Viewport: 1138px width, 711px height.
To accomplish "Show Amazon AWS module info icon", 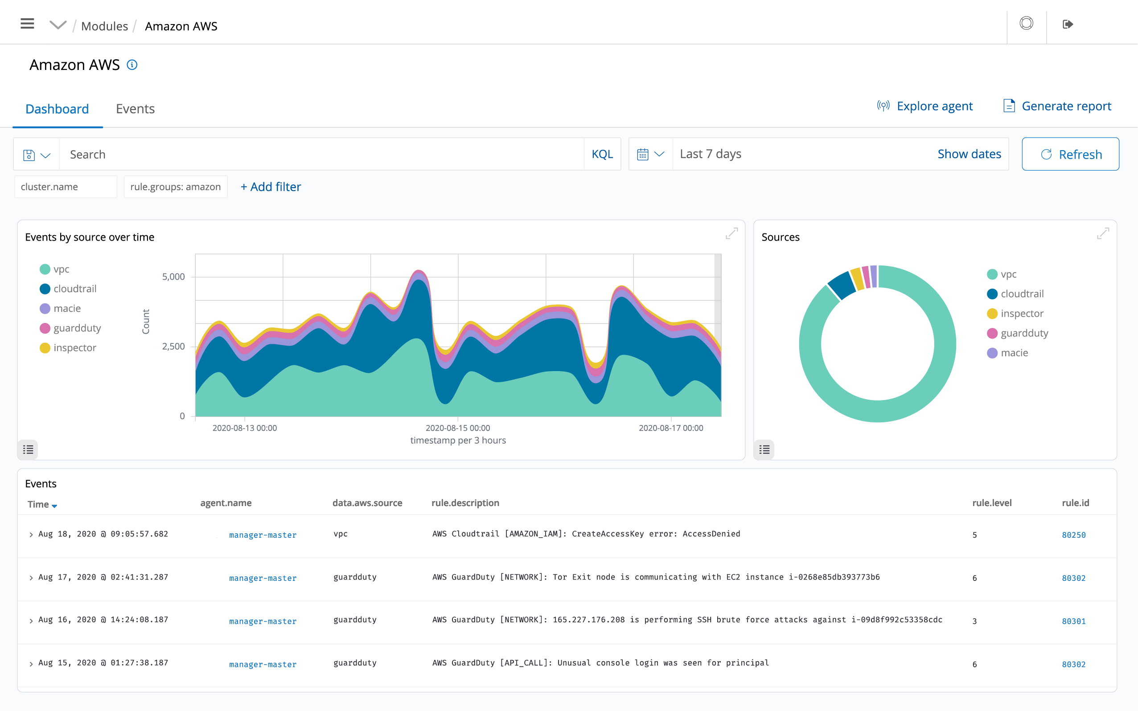I will click(x=132, y=65).
